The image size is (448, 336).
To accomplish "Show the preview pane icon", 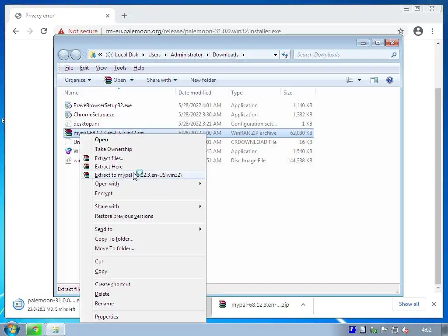I will click(374, 80).
